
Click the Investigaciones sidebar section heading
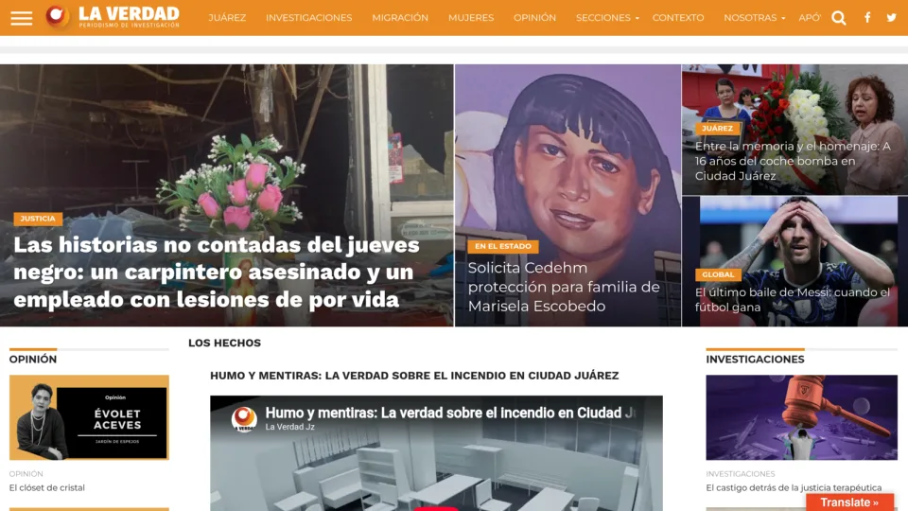[x=755, y=360]
